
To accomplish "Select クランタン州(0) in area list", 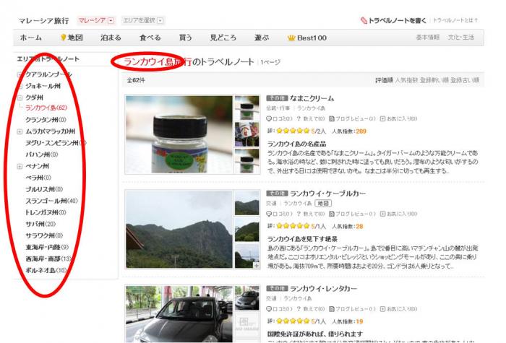I will pyautogui.click(x=46, y=120).
